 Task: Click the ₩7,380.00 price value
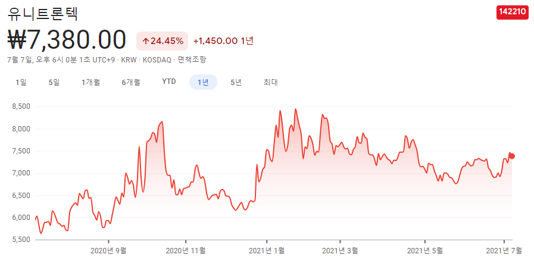(67, 40)
